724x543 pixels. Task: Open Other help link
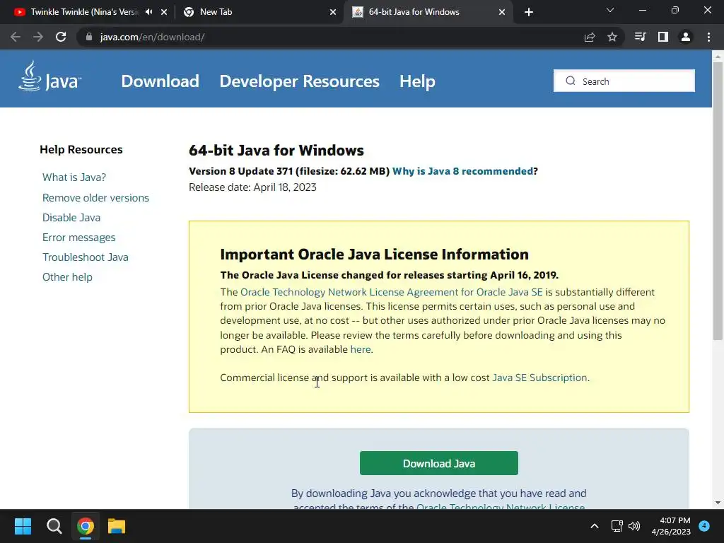(67, 277)
